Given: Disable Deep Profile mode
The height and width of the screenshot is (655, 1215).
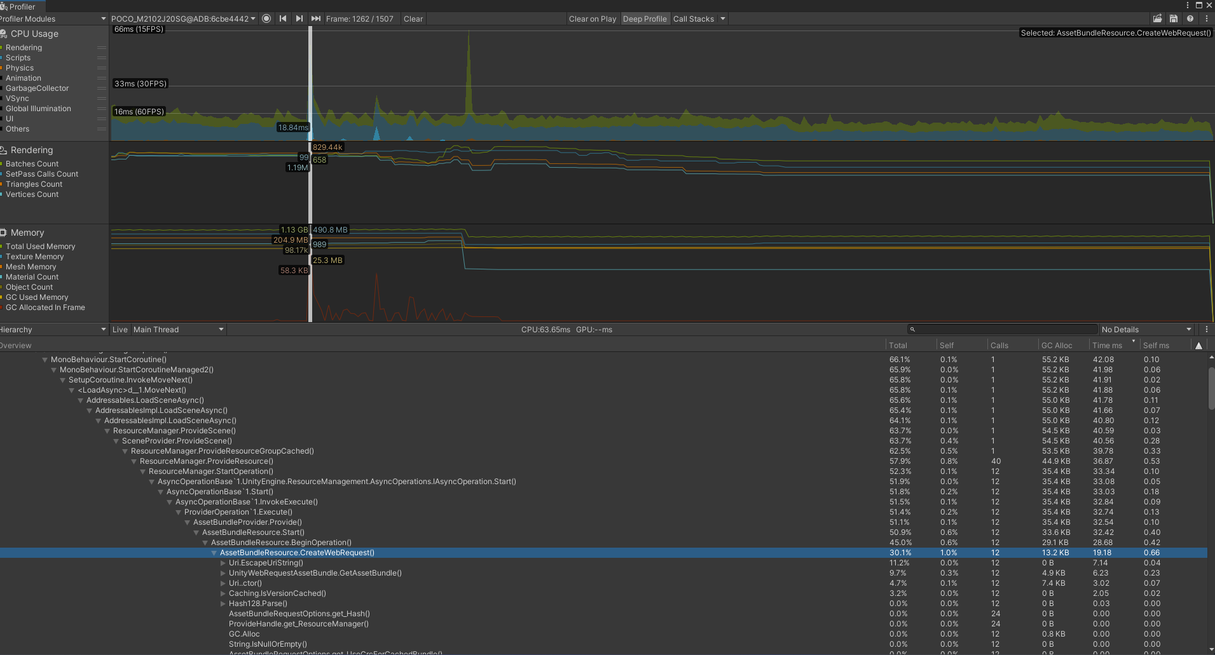Looking at the screenshot, I should (x=645, y=18).
